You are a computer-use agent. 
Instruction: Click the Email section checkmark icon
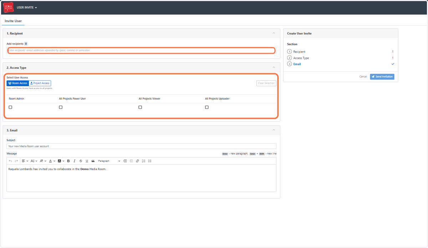(x=393, y=64)
